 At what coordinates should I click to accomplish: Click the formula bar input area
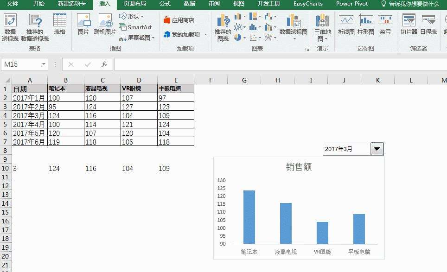tap(281, 65)
